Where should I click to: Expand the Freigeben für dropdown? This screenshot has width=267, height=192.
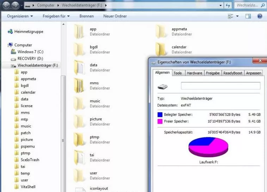pos(56,16)
